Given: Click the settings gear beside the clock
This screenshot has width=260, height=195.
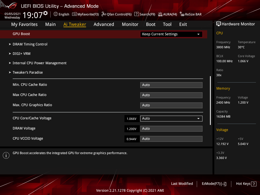Looking at the screenshot, I should tap(46, 13).
